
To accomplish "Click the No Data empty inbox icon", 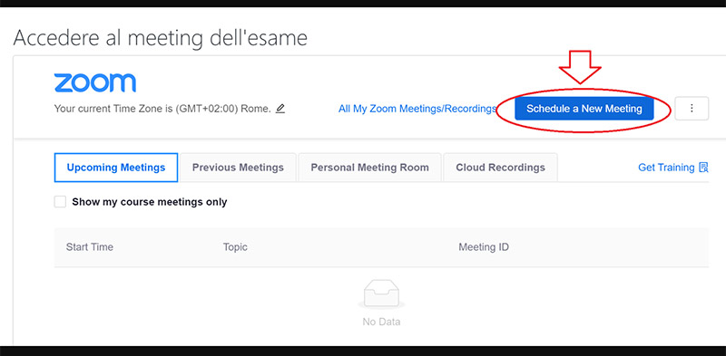I will (x=381, y=294).
